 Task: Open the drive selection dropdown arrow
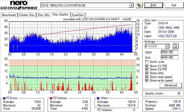coord(131,5)
